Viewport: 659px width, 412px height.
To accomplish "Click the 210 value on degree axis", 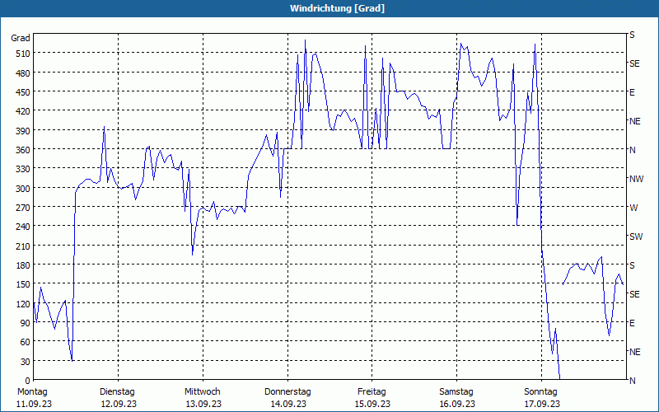I will (23, 246).
